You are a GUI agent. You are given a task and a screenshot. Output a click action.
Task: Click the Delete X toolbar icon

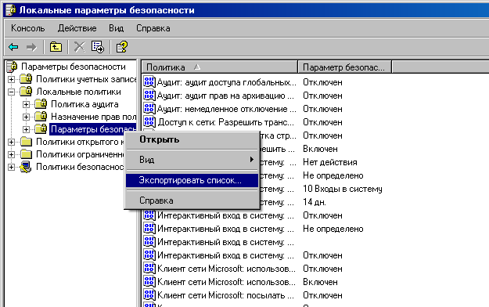click(79, 47)
